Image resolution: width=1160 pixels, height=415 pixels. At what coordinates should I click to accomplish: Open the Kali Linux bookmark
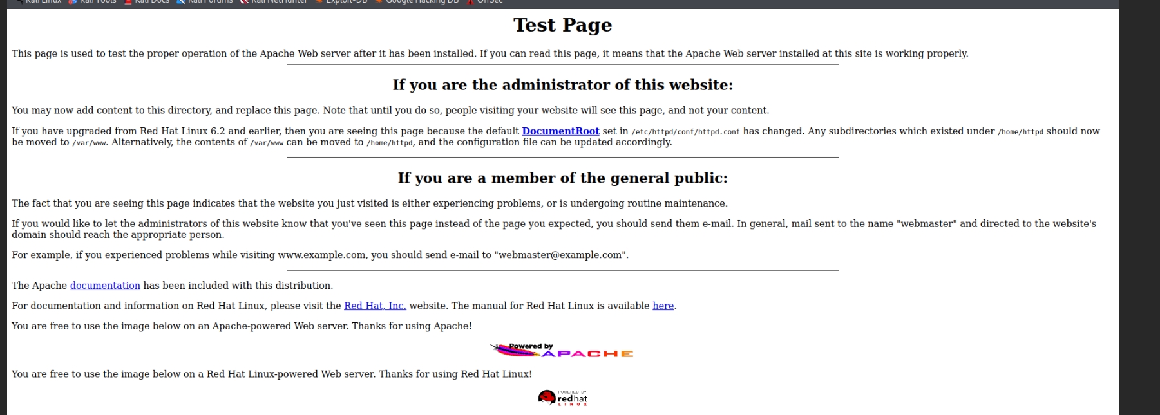click(43, 2)
